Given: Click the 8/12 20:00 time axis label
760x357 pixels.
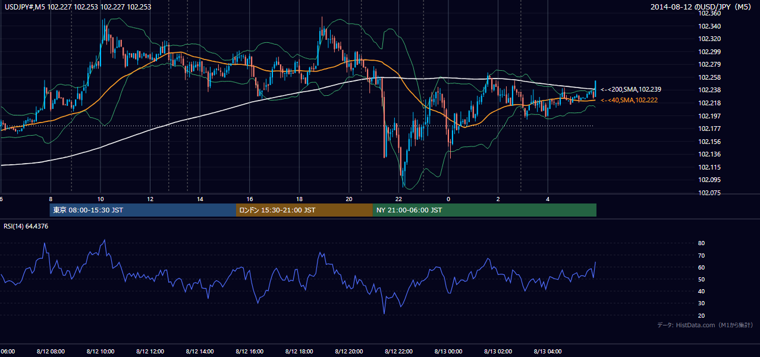Looking at the screenshot, I should pyautogui.click(x=348, y=352).
